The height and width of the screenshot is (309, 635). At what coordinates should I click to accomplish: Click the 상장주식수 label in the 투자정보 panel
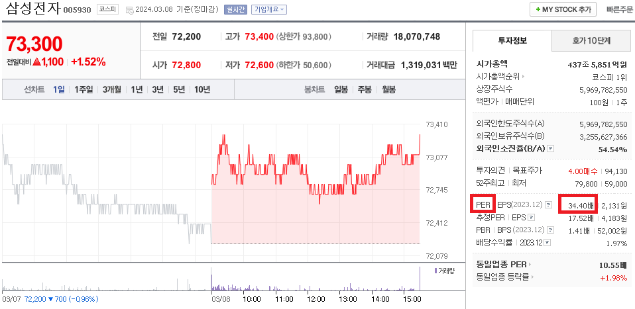click(494, 89)
